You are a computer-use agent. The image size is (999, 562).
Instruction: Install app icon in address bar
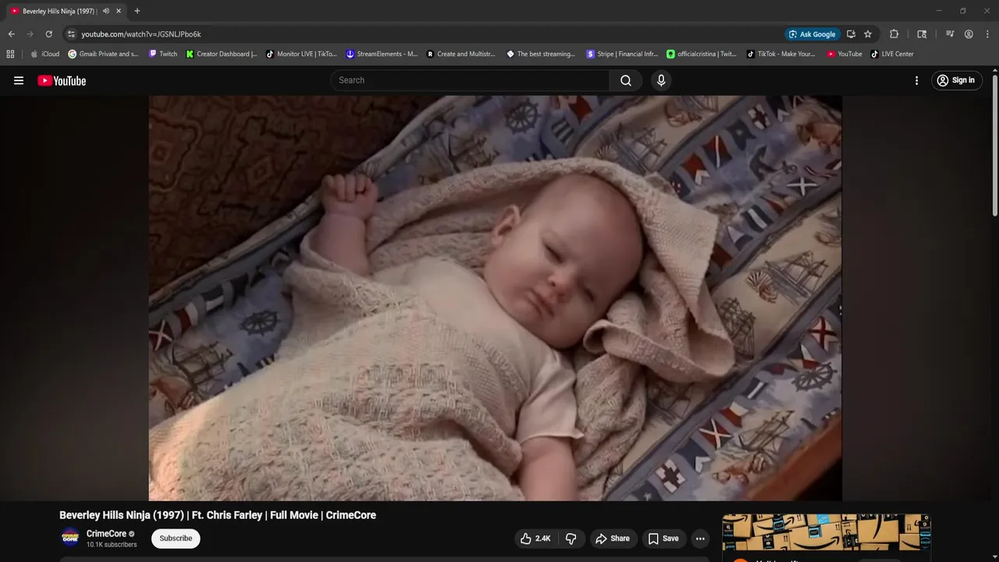click(x=851, y=34)
